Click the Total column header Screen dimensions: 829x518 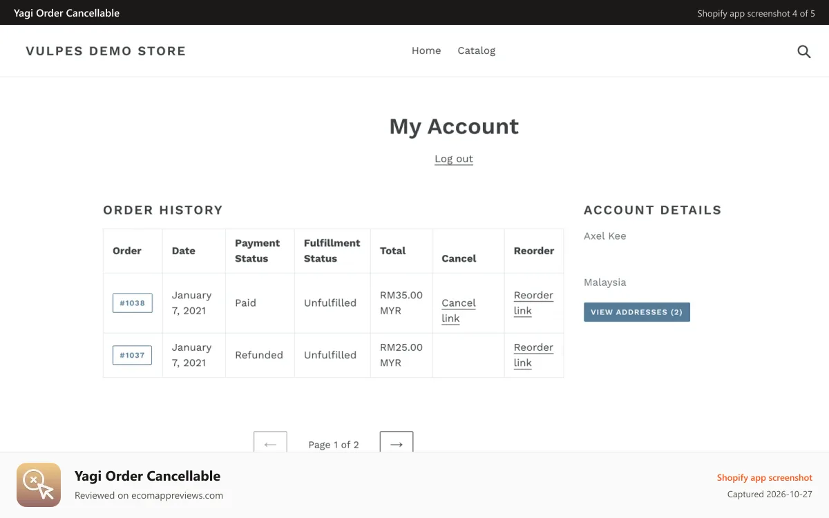click(x=393, y=251)
